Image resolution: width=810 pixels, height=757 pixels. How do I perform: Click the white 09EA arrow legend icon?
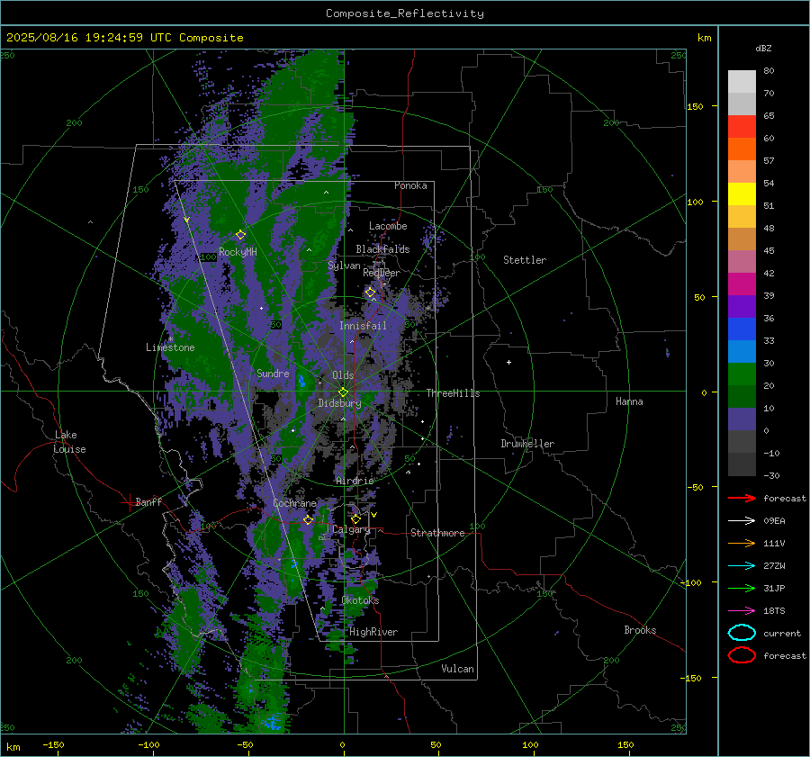(x=742, y=520)
